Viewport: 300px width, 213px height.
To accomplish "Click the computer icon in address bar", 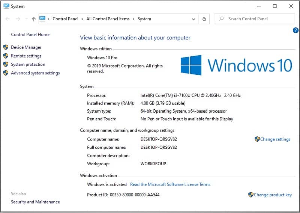I will point(42,19).
